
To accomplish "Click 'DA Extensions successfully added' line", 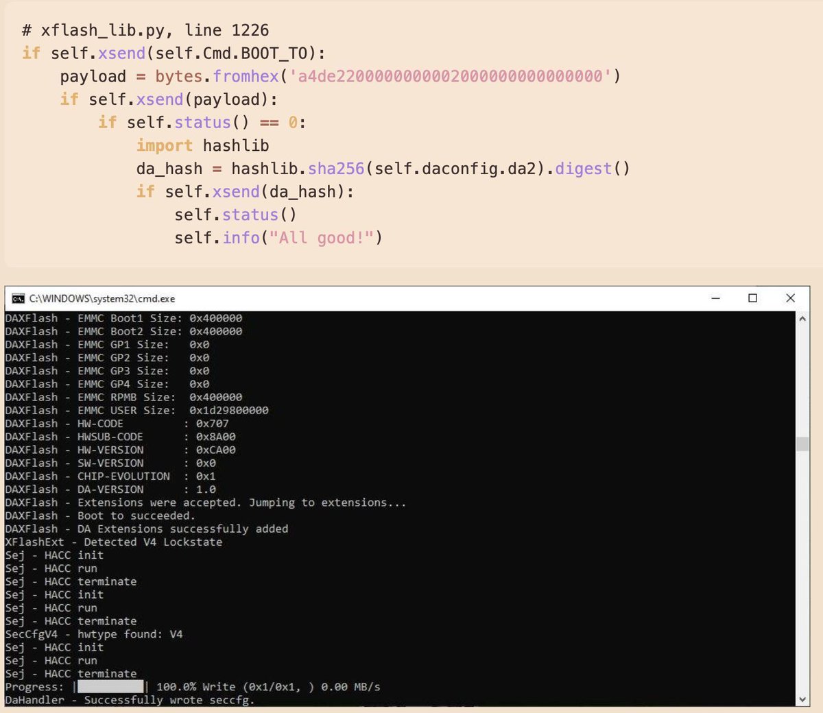I will pyautogui.click(x=147, y=529).
